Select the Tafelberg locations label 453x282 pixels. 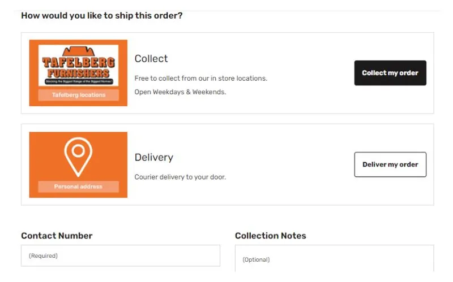78,95
